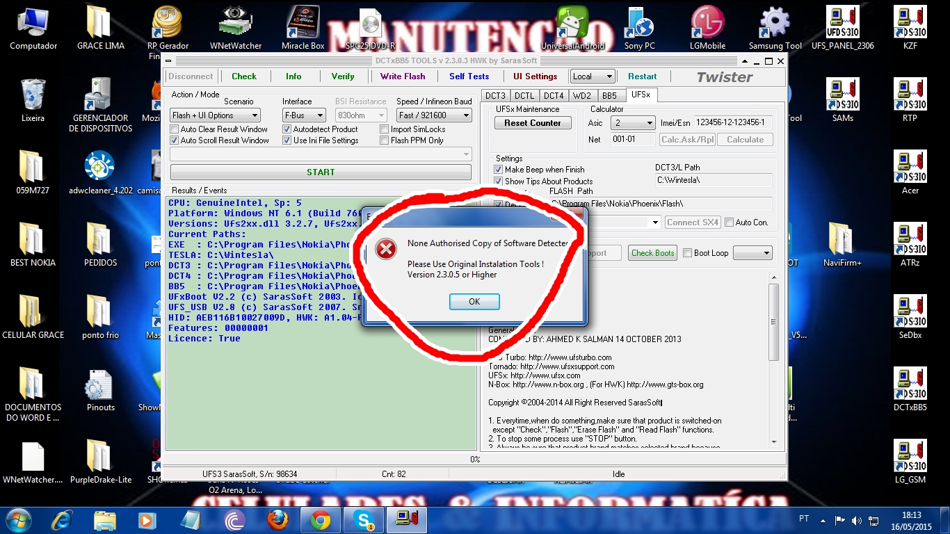The width and height of the screenshot is (950, 534).
Task: Click the Reset Counter button
Action: [x=533, y=123]
